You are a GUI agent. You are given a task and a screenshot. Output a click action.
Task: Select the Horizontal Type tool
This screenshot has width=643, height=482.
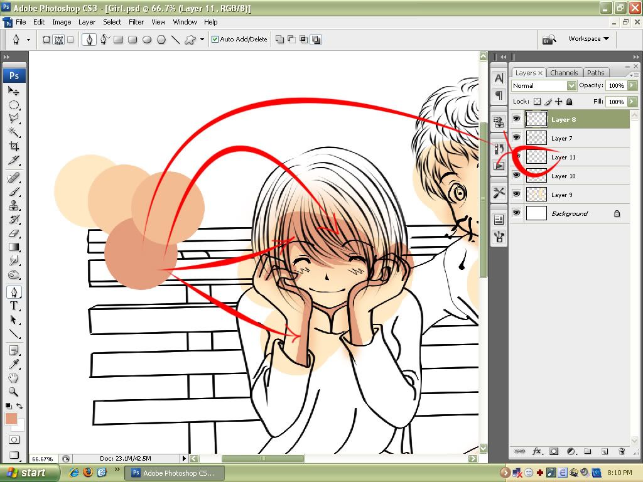[14, 306]
